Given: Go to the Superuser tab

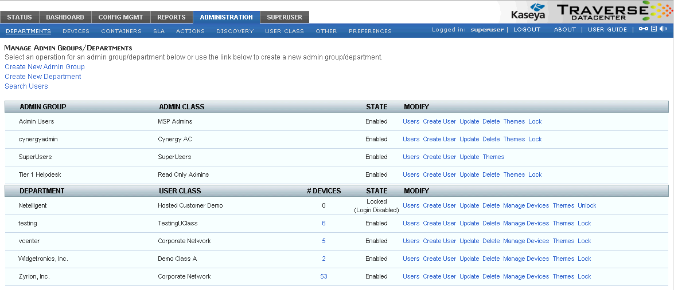Looking at the screenshot, I should point(285,17).
